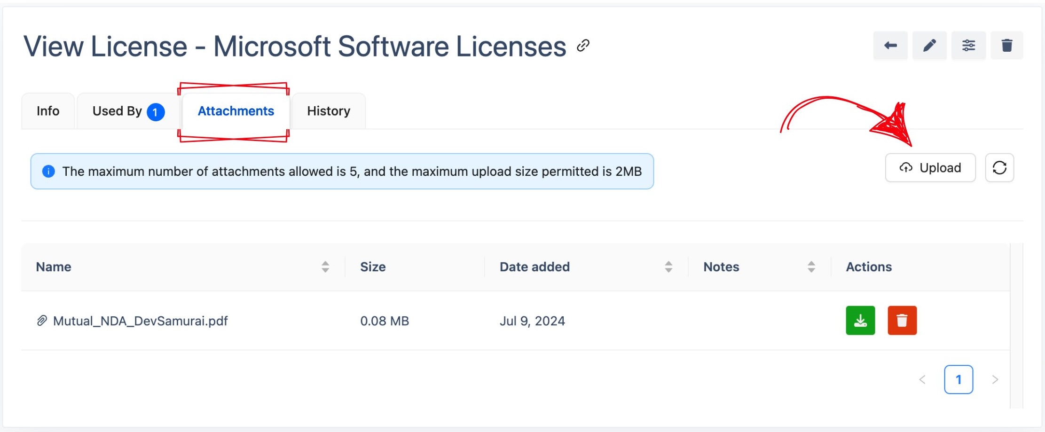Switch to the History tab
The image size is (1045, 432).
(x=328, y=111)
